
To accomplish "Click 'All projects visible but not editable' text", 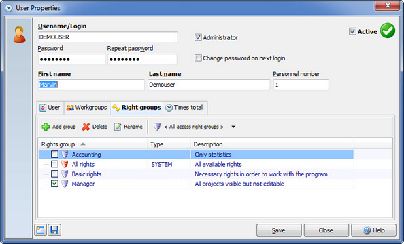I will click(x=239, y=184).
